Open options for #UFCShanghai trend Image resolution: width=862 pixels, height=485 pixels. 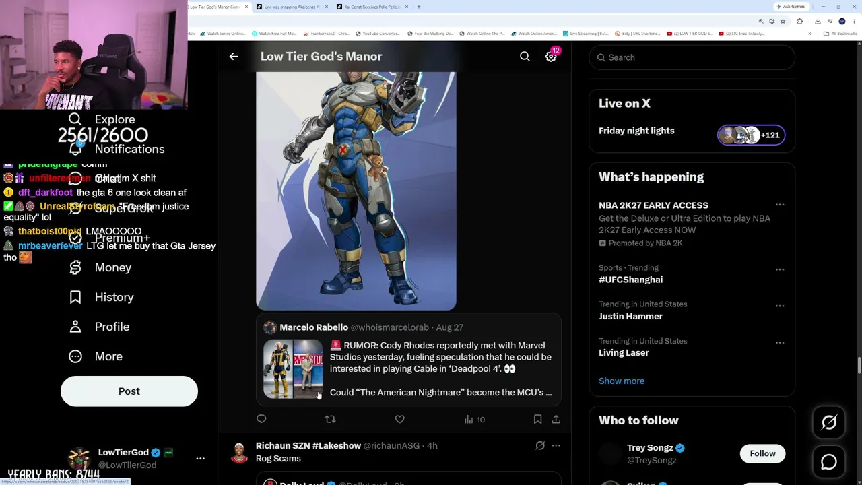(780, 269)
